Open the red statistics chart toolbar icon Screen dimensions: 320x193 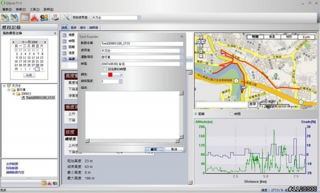coord(34,17)
